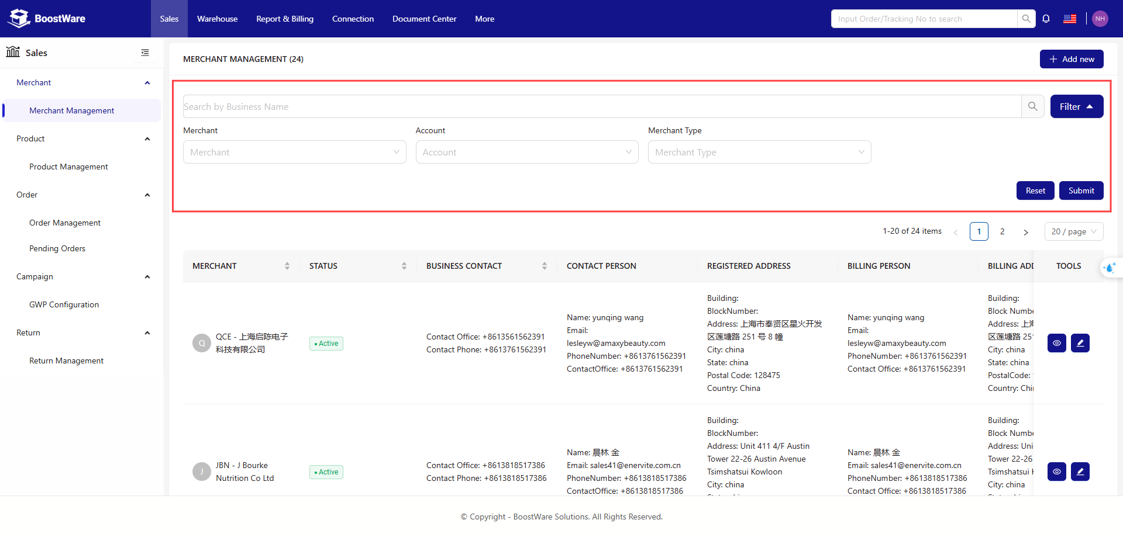
Task: Click the business name search magnifier button
Action: 1033,106
